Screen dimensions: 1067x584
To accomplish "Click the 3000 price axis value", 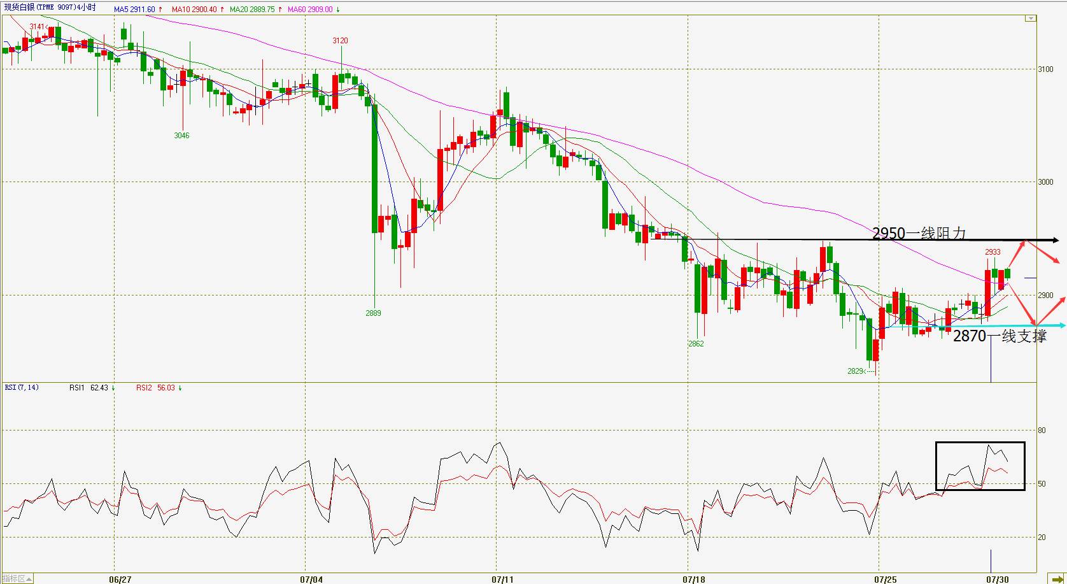I will click(x=1045, y=182).
